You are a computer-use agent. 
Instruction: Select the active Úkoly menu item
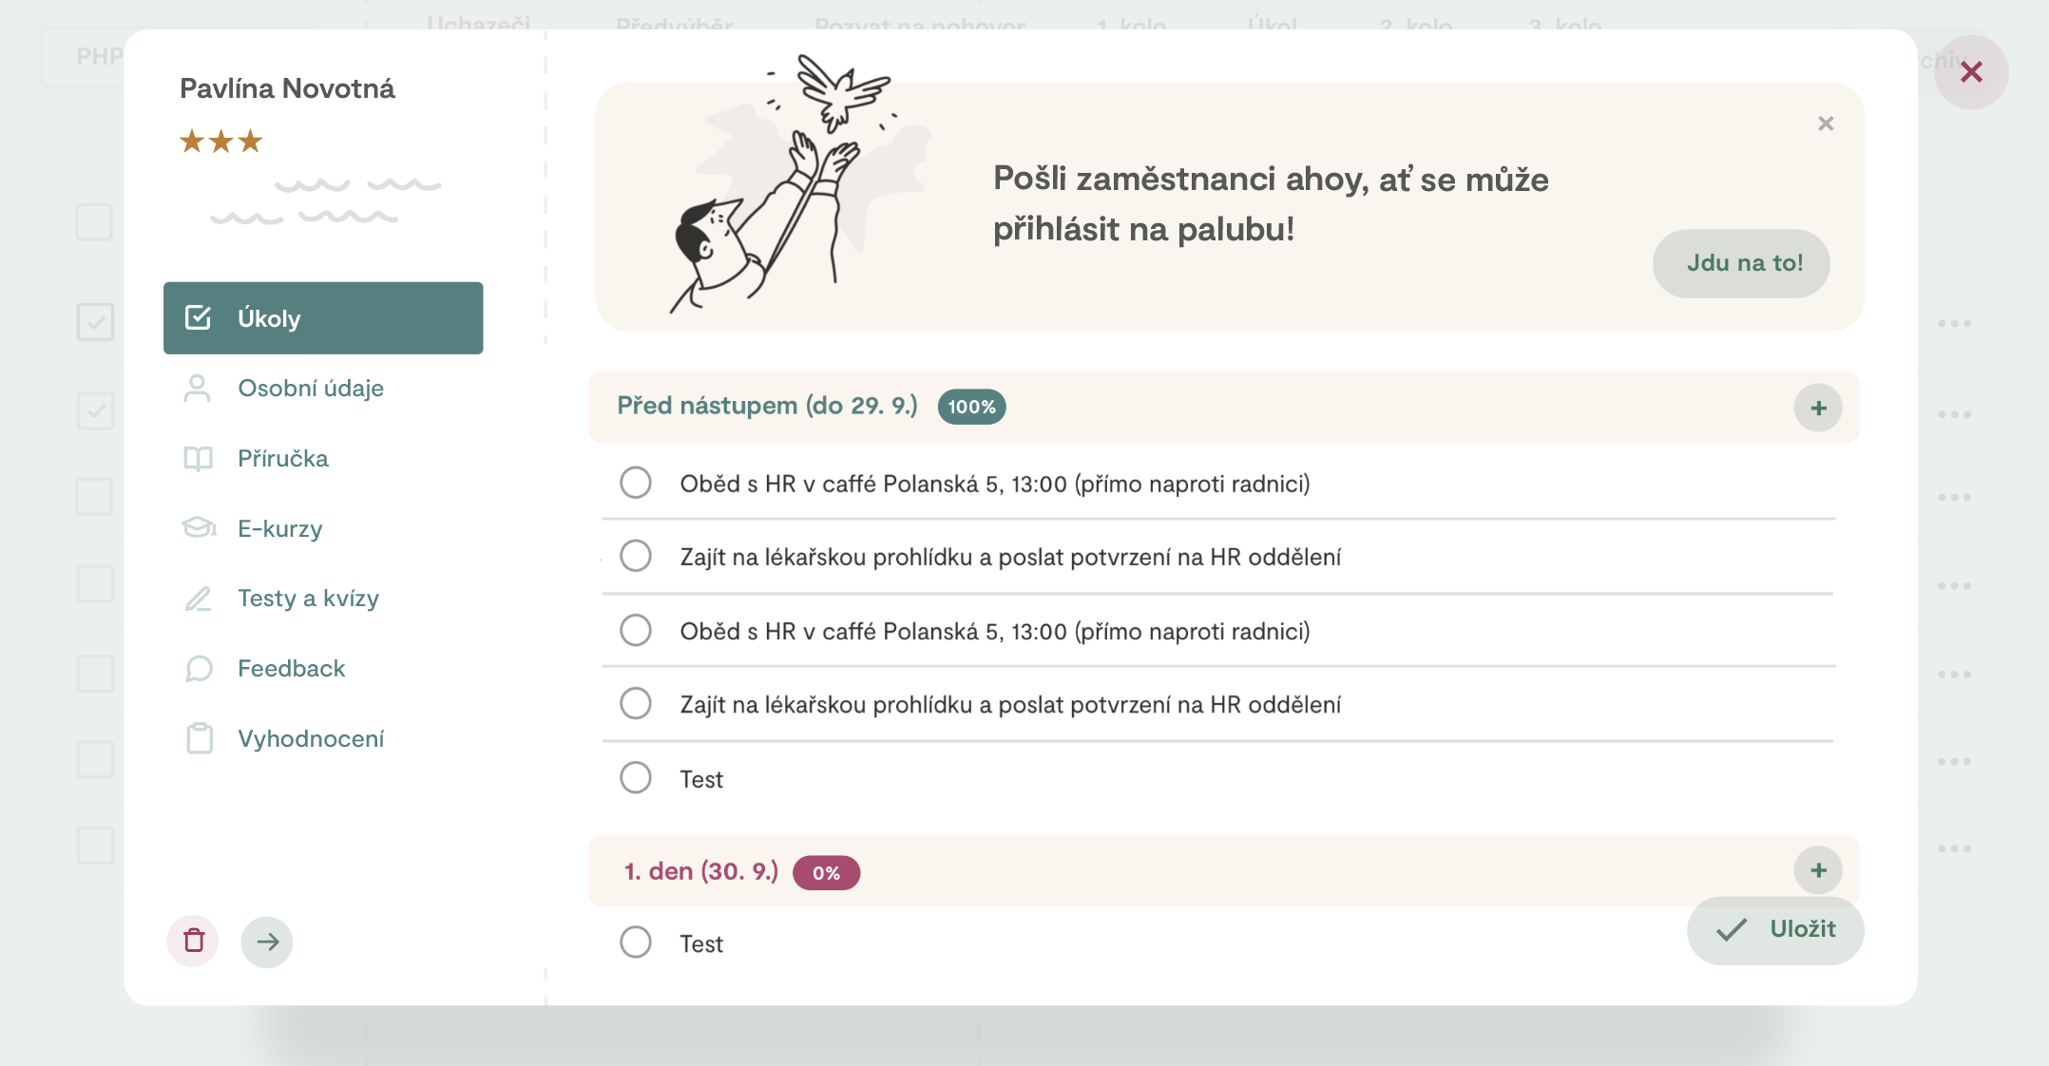(x=323, y=318)
